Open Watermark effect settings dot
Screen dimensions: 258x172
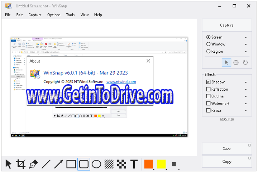246,104
